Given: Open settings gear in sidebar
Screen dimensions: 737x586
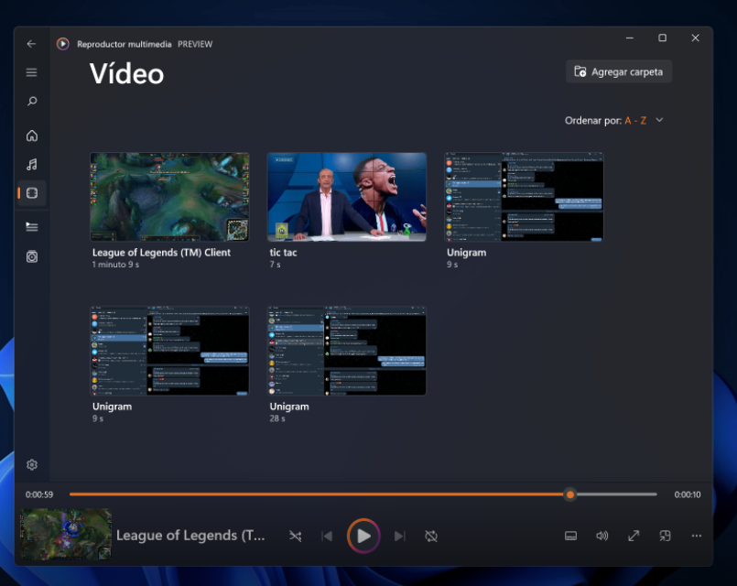Looking at the screenshot, I should click(32, 465).
